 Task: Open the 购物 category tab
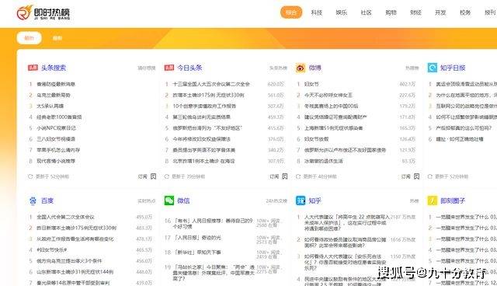391,12
